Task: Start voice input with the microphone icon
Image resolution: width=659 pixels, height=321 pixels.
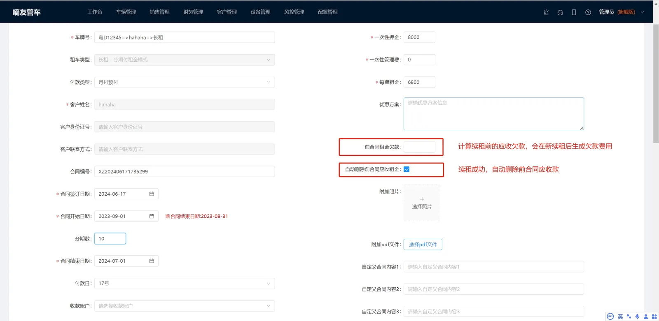Action: [637, 316]
